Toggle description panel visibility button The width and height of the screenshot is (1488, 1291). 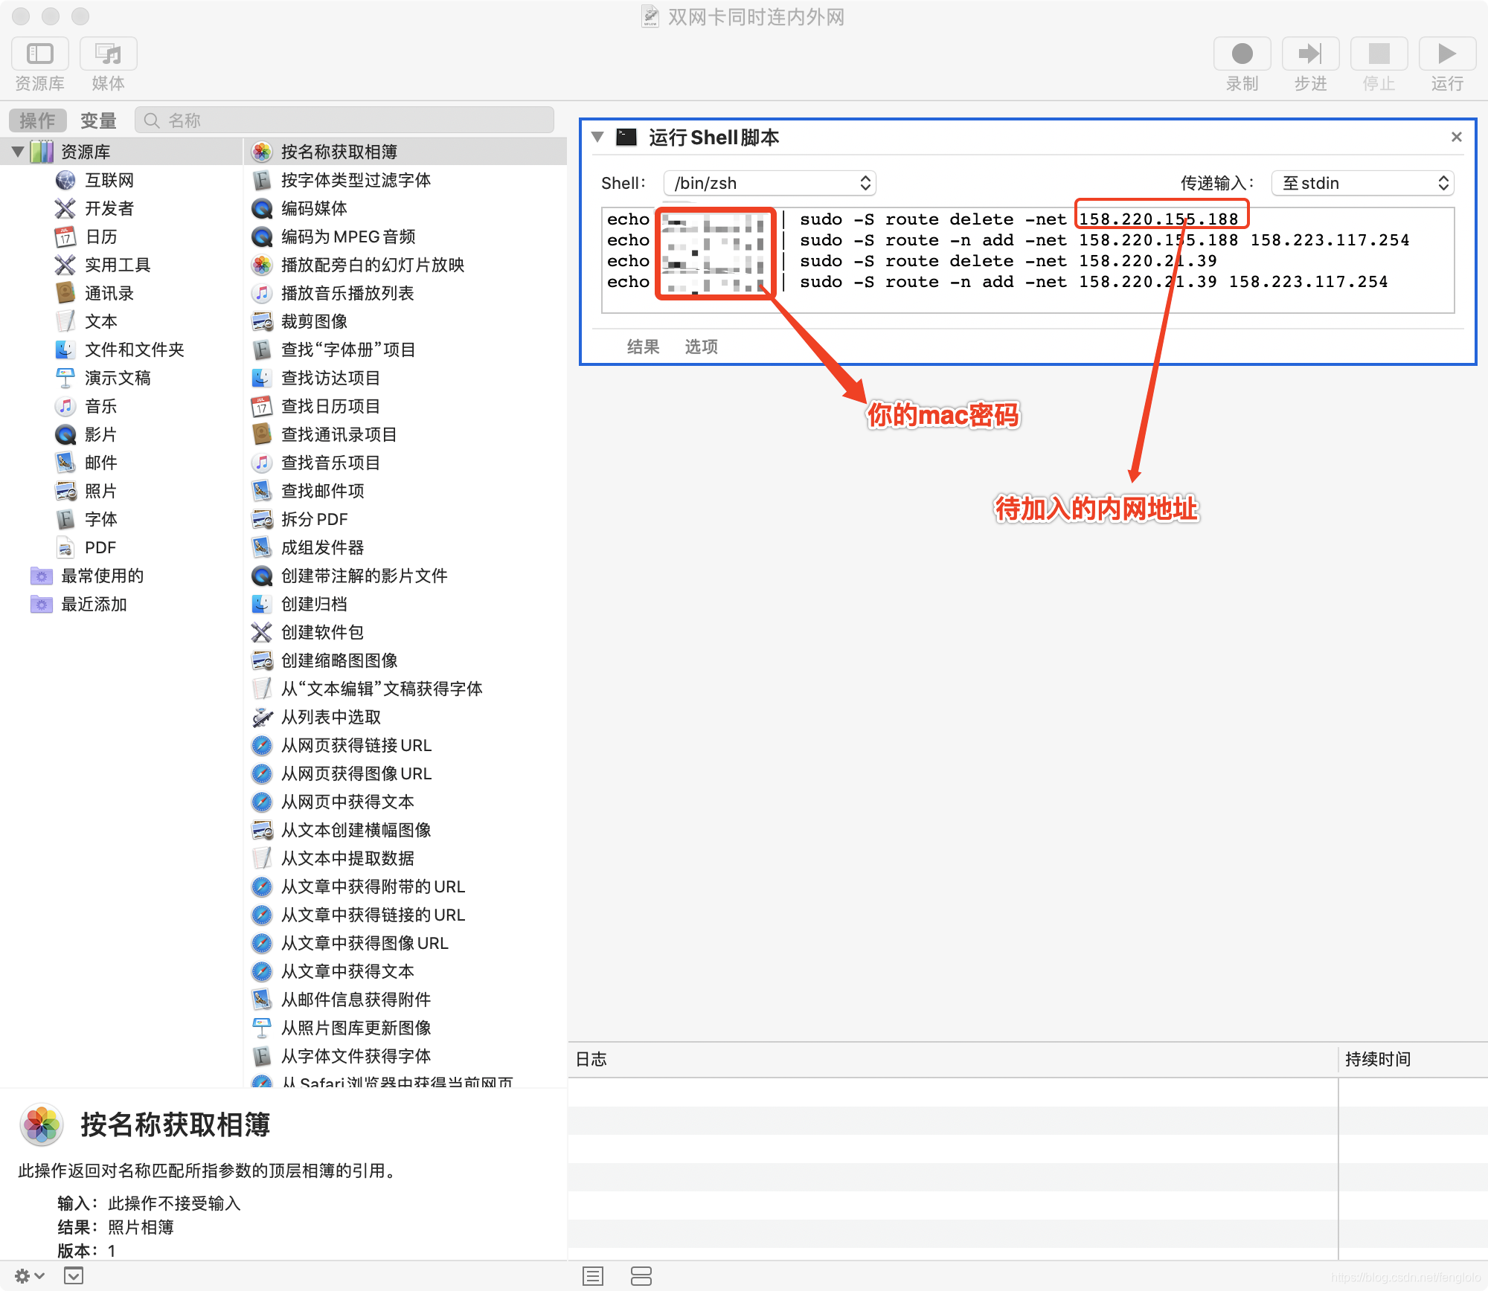(x=74, y=1276)
